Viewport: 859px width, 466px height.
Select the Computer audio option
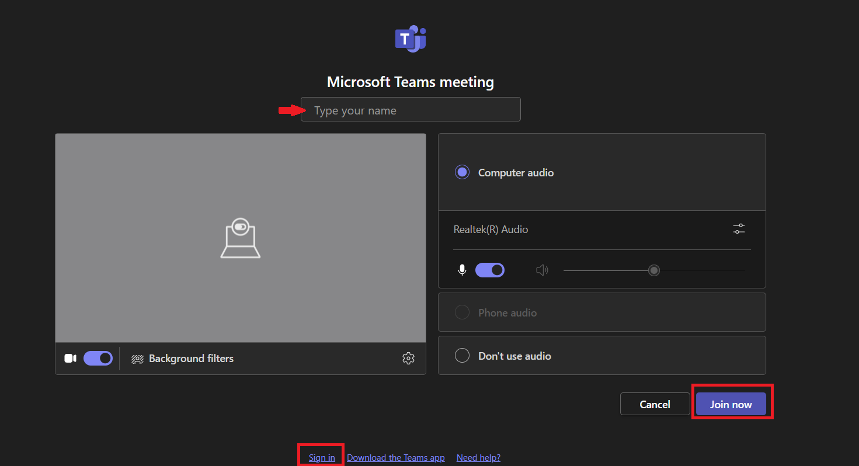(x=462, y=172)
